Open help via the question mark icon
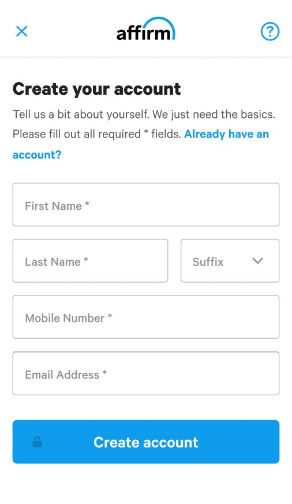The image size is (292, 504). [x=270, y=31]
